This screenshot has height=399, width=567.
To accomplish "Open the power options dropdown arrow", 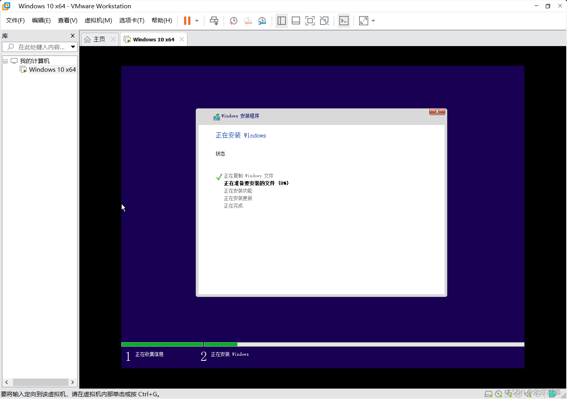I will click(x=197, y=21).
